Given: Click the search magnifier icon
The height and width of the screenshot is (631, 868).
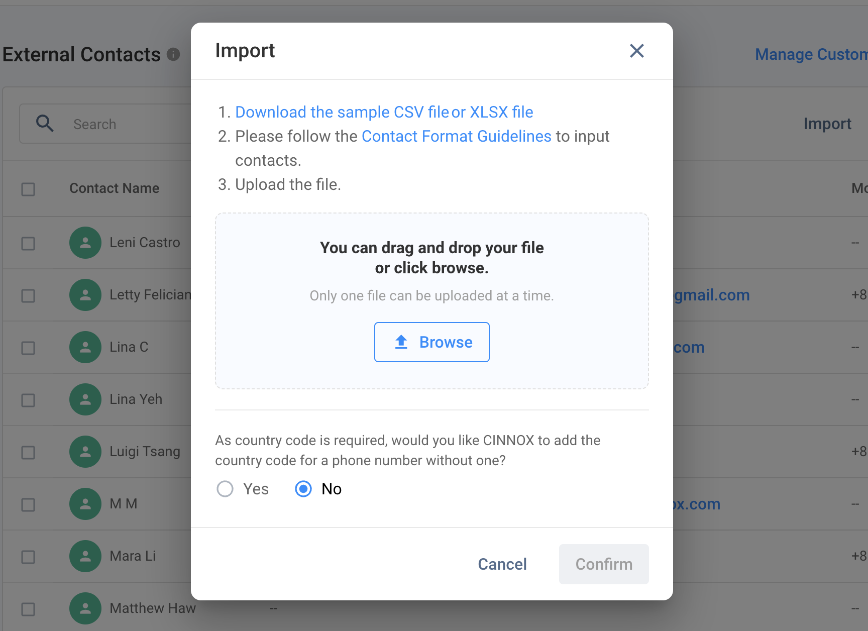Looking at the screenshot, I should pyautogui.click(x=45, y=124).
